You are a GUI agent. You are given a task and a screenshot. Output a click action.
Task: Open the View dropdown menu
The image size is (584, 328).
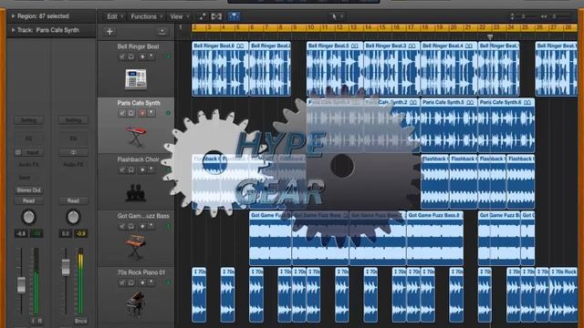179,16
